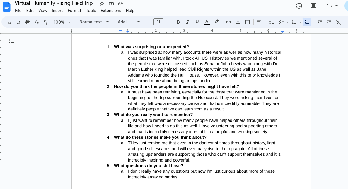Click left indent ruler marker

coord(128,32)
